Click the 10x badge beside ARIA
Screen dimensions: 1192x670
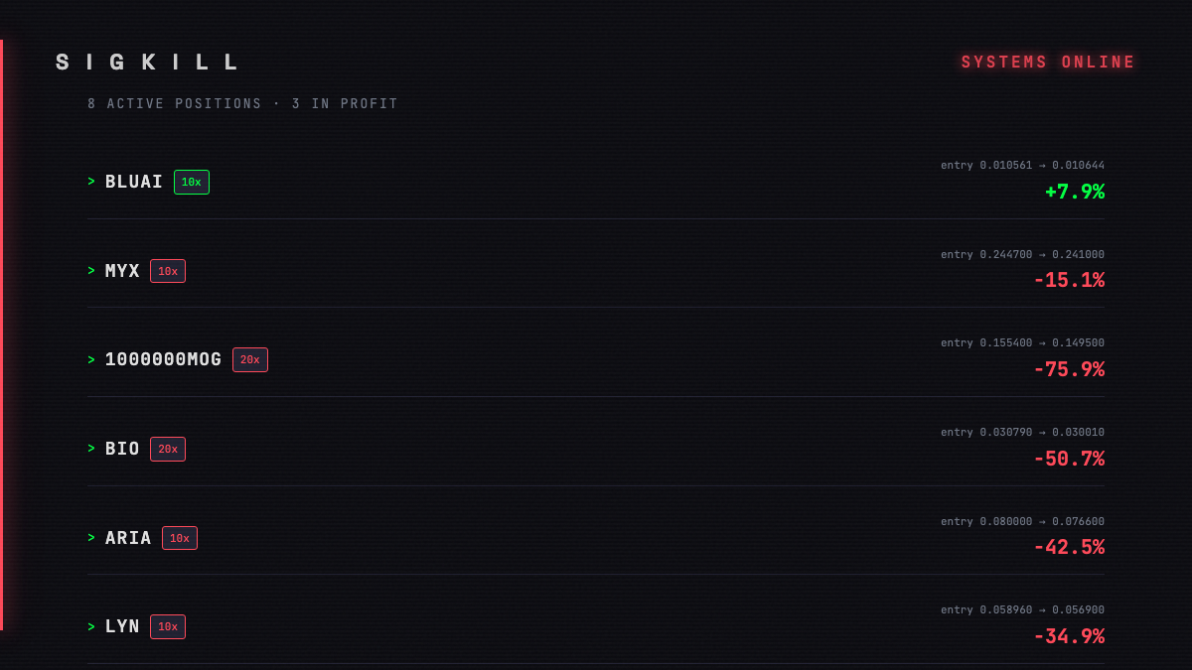tap(180, 538)
